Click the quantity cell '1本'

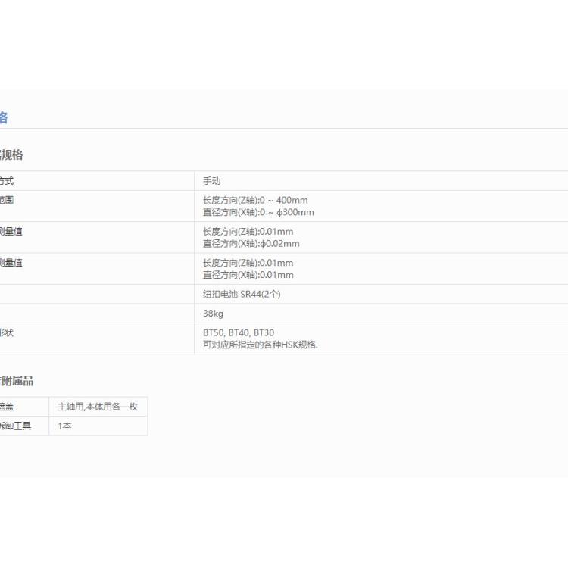tap(98, 426)
